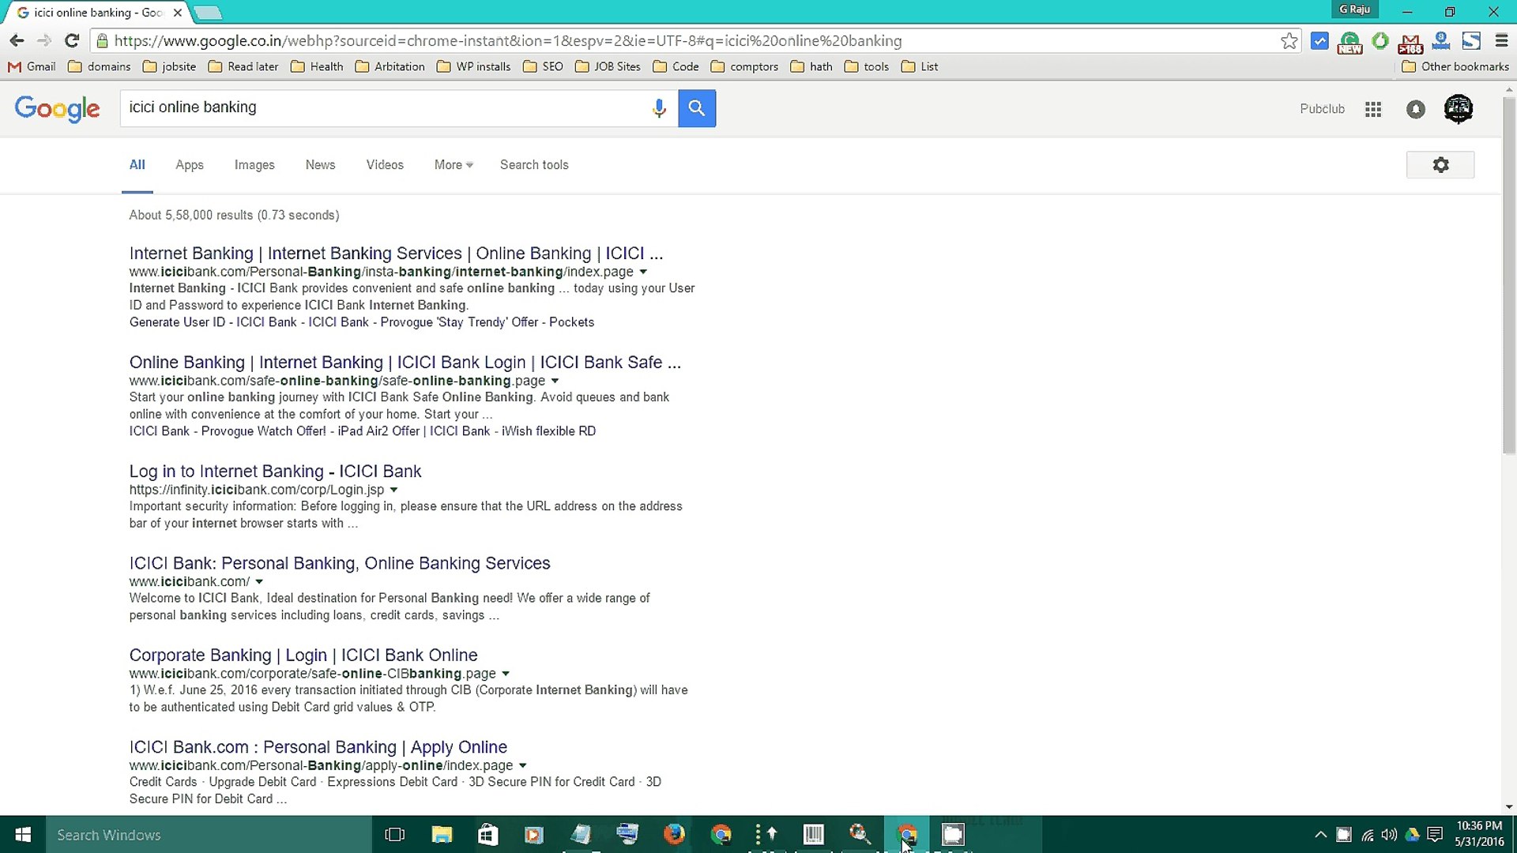Reload the current page
Image resolution: width=1517 pixels, height=853 pixels.
[x=72, y=41]
